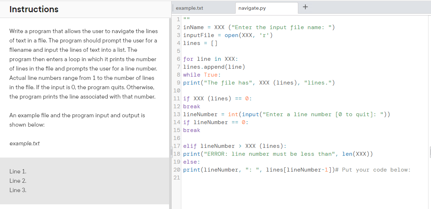Click the 'while True:' line
The width and height of the screenshot is (431, 209).
(202, 75)
